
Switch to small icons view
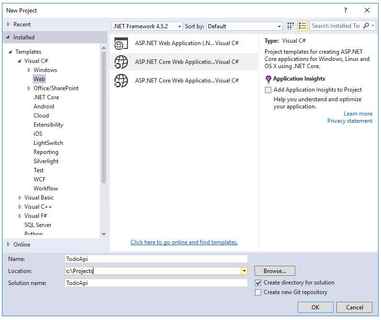pos(290,26)
